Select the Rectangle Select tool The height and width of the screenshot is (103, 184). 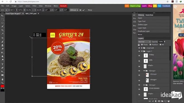click(x=2, y=19)
